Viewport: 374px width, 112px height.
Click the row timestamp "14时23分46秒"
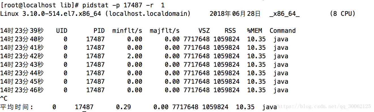click(22, 90)
